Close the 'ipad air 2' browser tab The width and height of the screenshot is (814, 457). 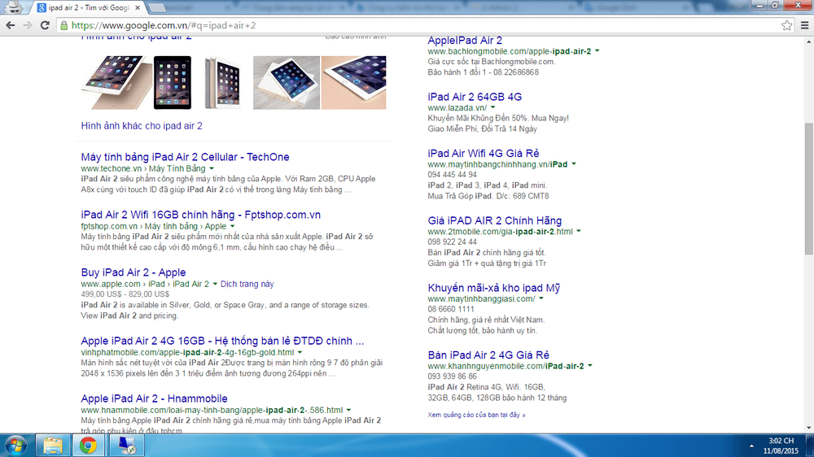(x=138, y=8)
